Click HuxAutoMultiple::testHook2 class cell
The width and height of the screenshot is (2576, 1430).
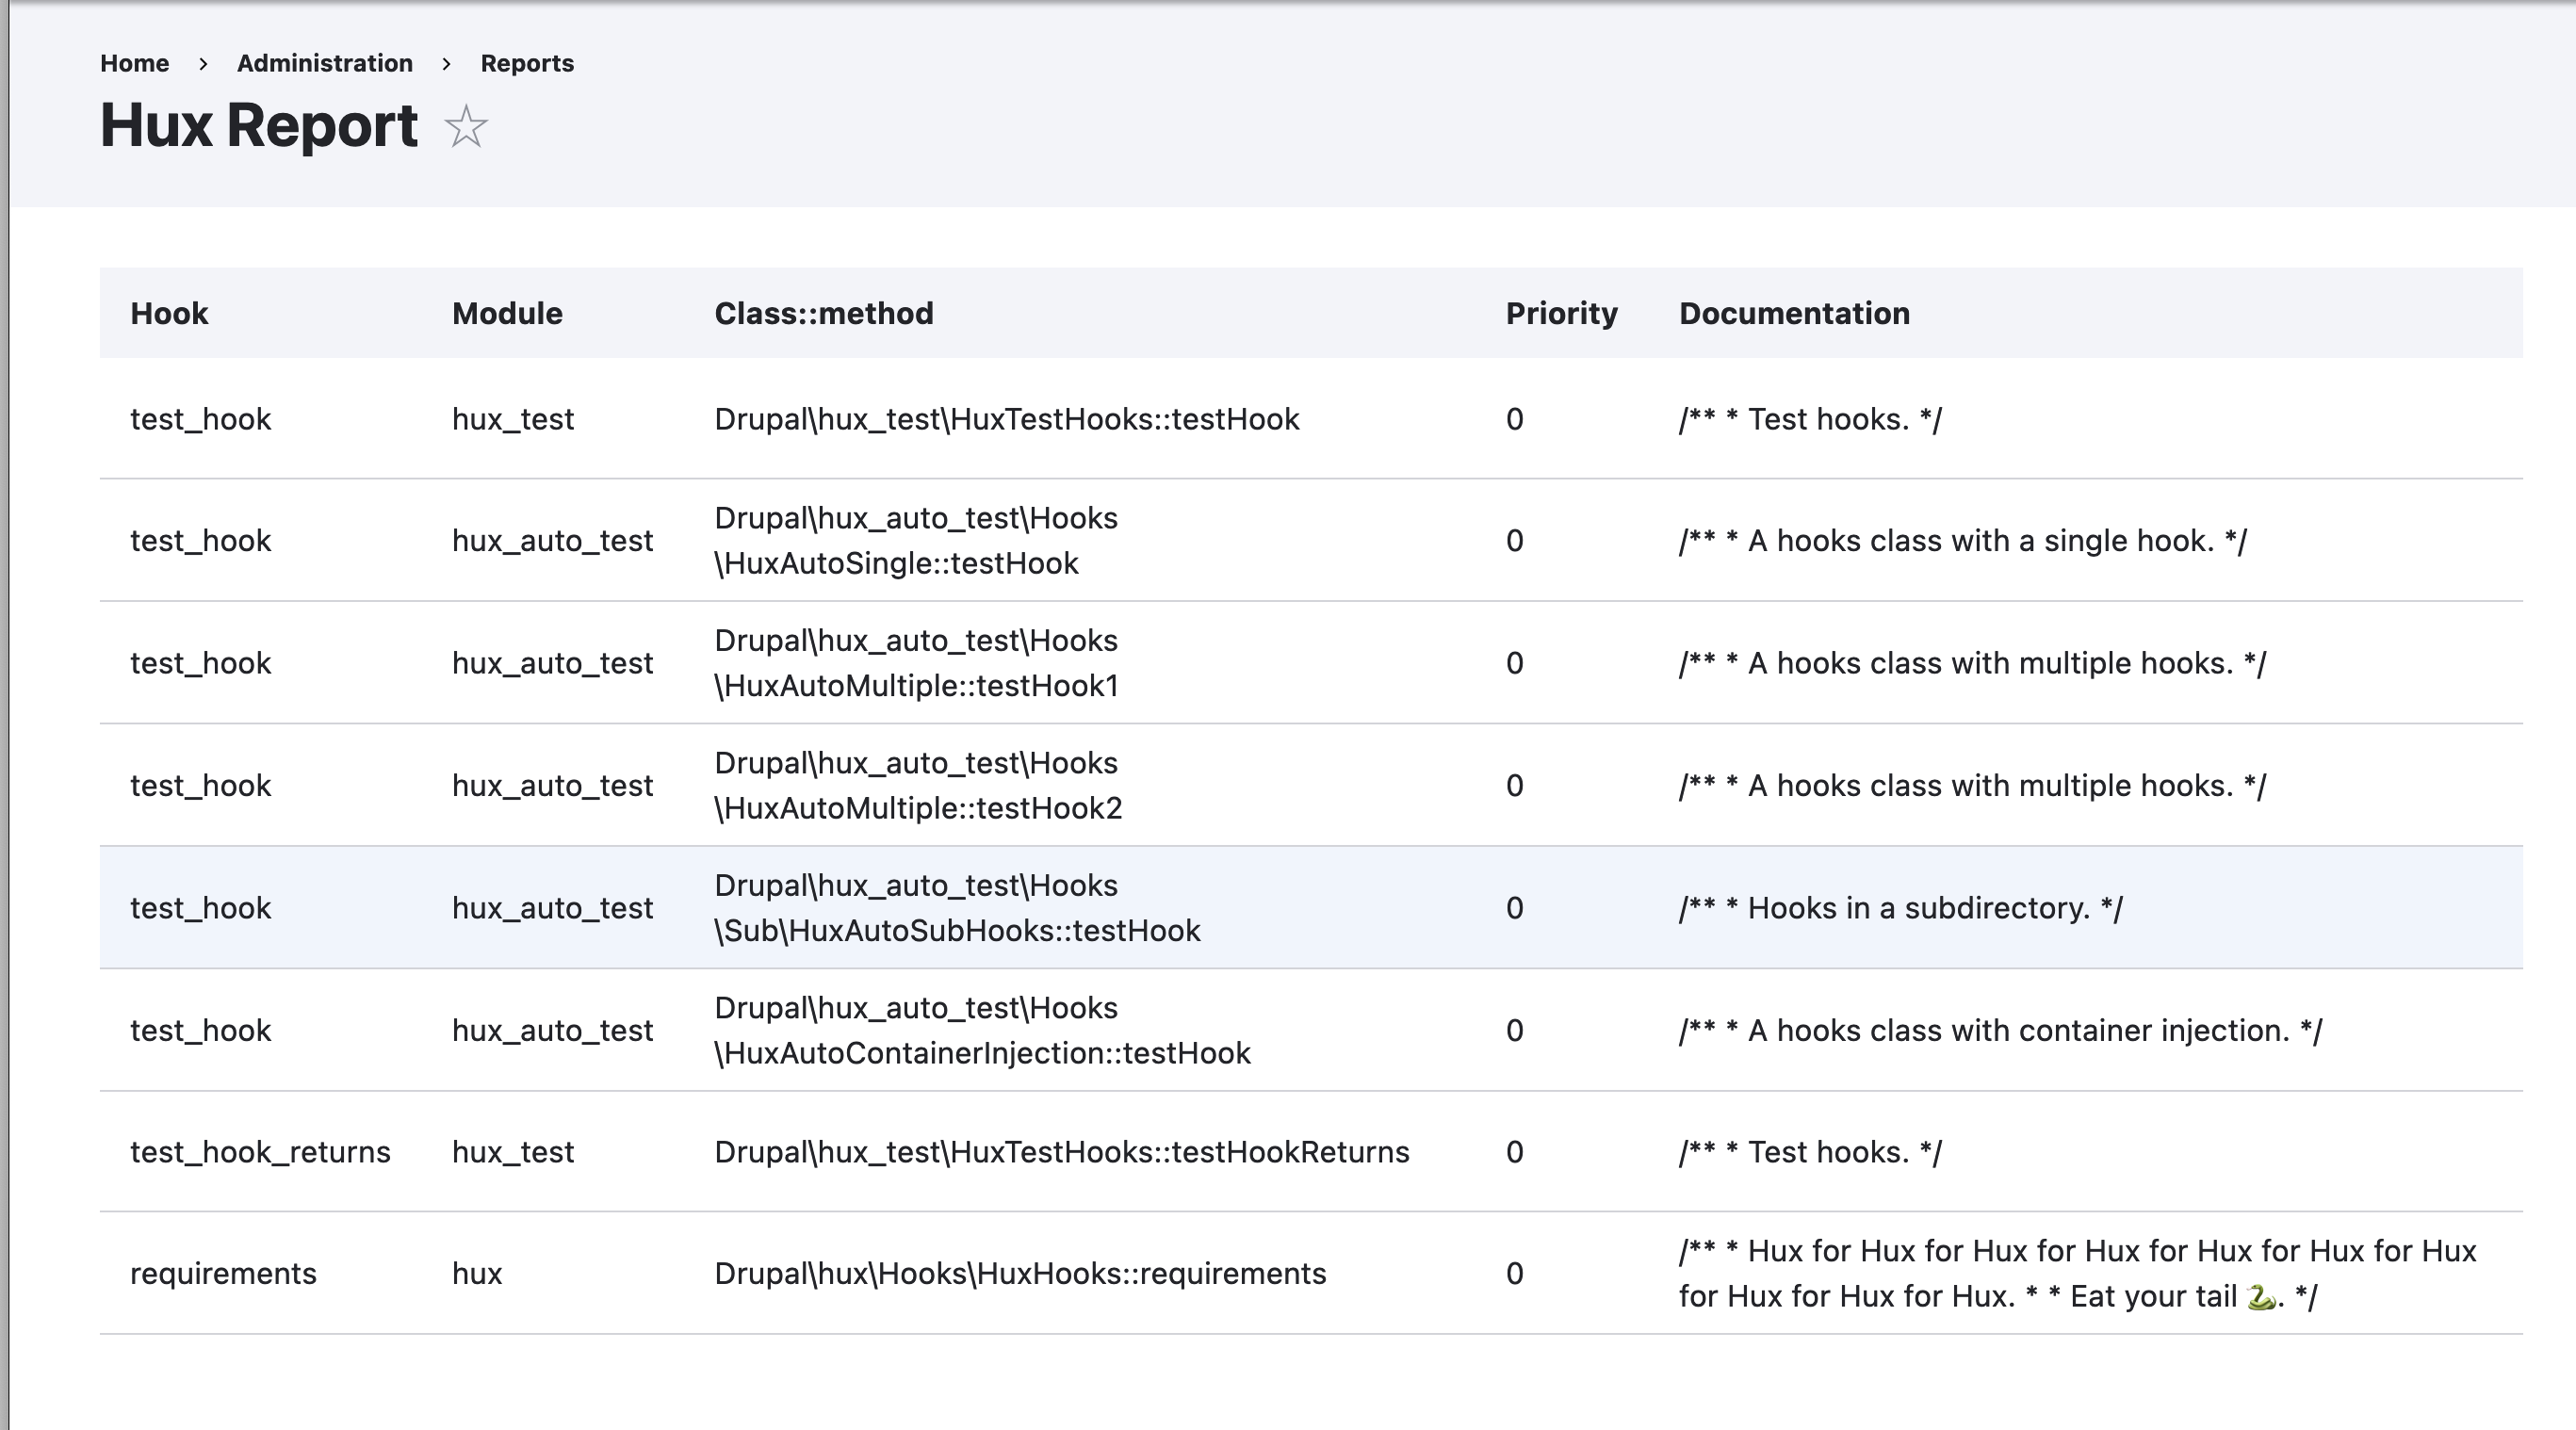917,786
